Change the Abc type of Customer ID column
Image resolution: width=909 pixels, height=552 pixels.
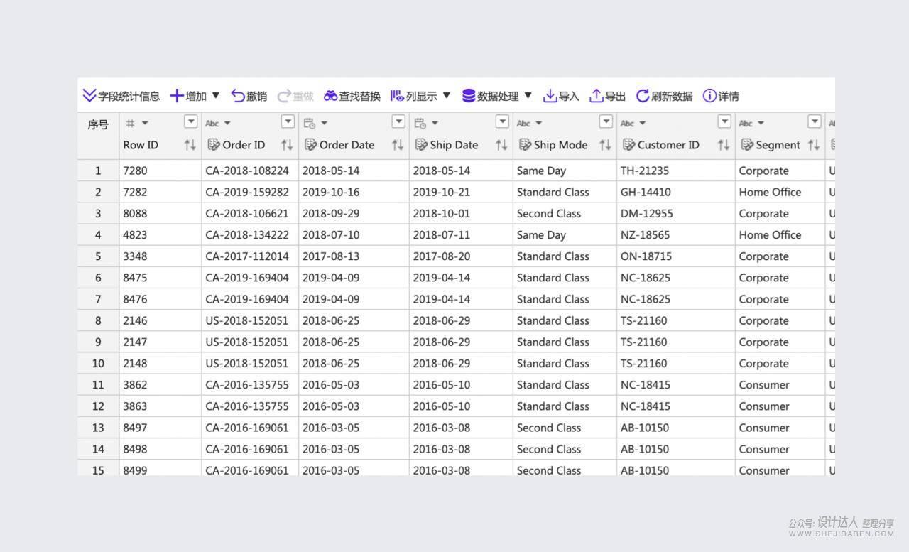click(x=633, y=124)
